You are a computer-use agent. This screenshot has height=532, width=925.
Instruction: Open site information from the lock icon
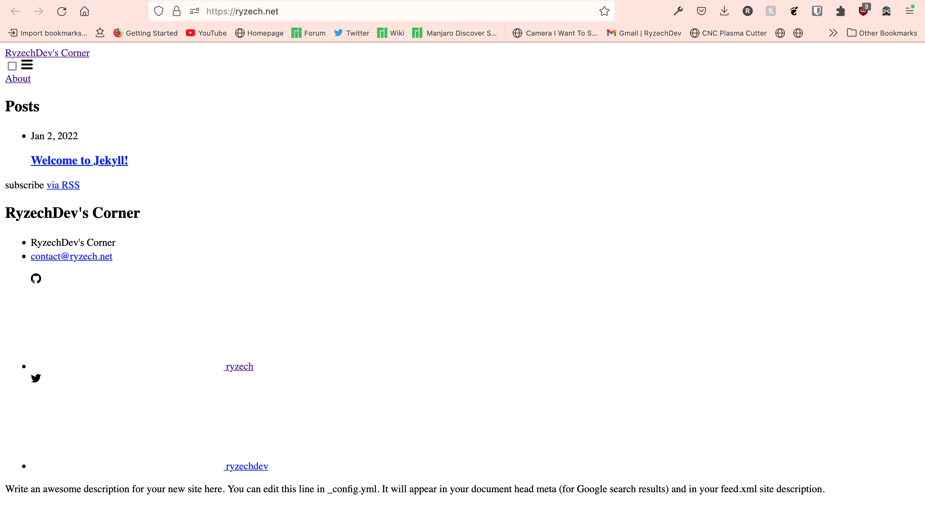tap(176, 11)
